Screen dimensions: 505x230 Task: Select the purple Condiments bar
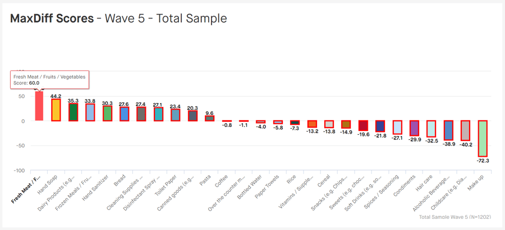[414, 128]
